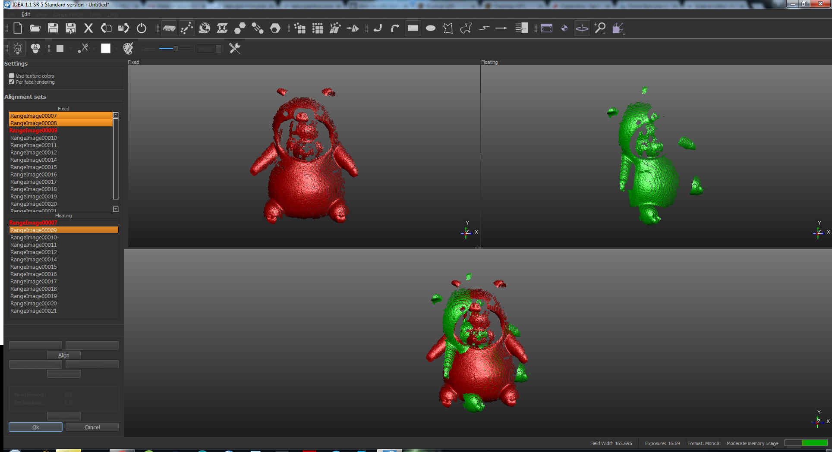Select RangeImage00007 in the Fixed list

61,116
